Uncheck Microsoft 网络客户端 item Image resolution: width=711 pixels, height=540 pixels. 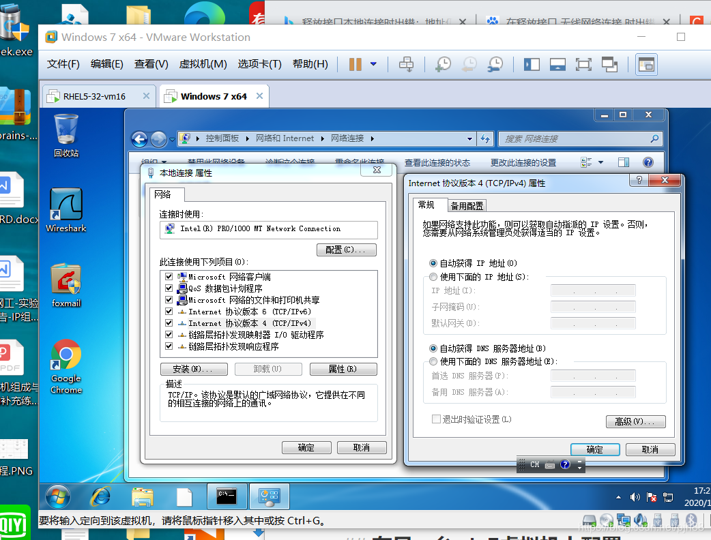[169, 276]
